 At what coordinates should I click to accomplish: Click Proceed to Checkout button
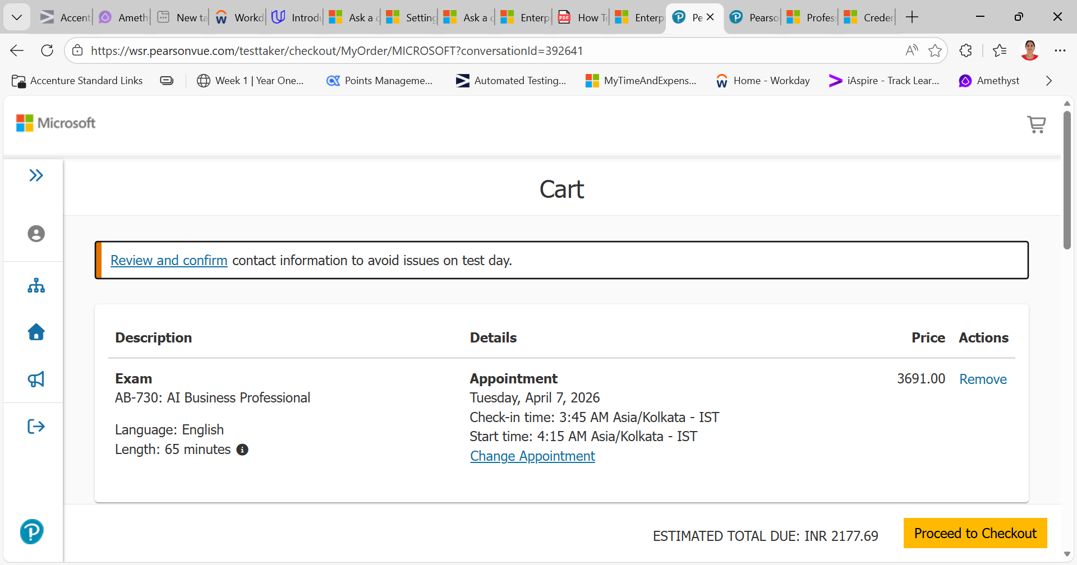[975, 533]
